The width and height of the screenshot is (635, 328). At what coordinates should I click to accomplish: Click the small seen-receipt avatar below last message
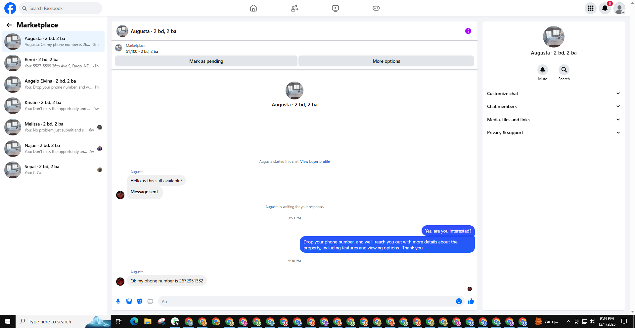470,289
